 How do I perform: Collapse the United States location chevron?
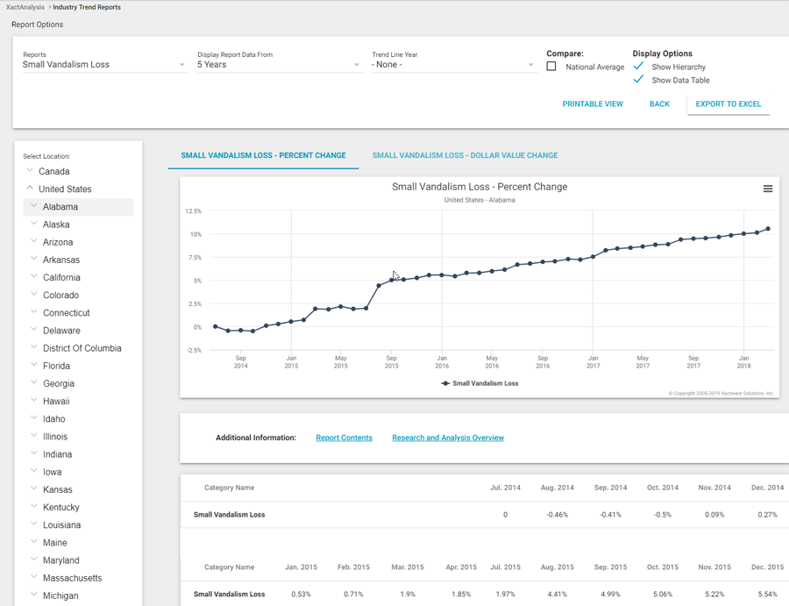[x=30, y=189]
